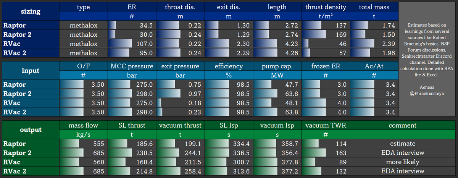This screenshot has width=458, height=178.
Task: Select RVac 2 total mass value 1.96
Action: tap(374, 53)
